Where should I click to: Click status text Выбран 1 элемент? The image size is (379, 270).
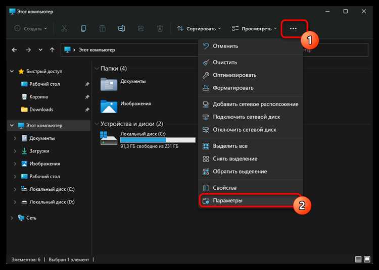click(69, 259)
